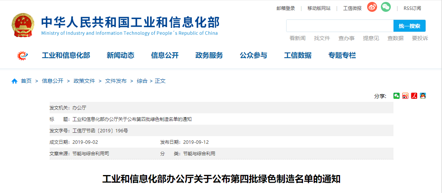The height and width of the screenshot is (193, 442).
Task: Click 提意见 quick link
Action: pyautogui.click(x=371, y=38)
